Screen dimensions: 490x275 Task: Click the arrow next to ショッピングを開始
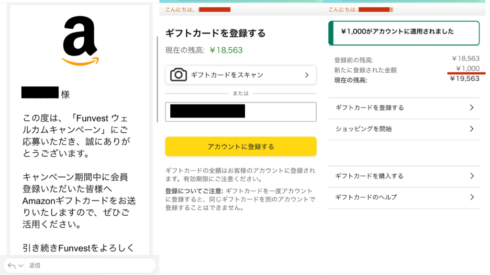pyautogui.click(x=471, y=129)
